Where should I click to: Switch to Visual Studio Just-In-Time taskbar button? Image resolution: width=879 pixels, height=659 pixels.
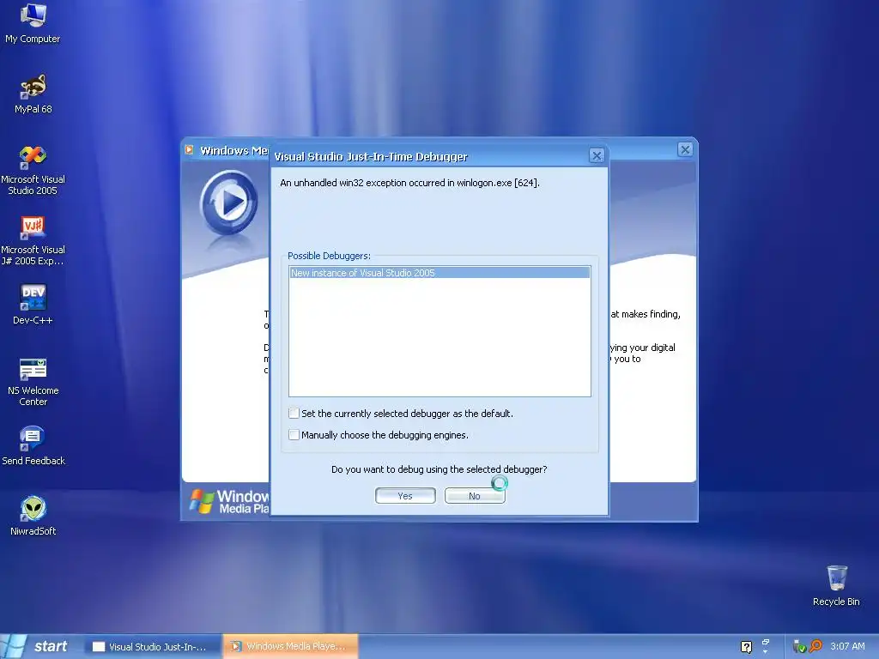(x=153, y=647)
